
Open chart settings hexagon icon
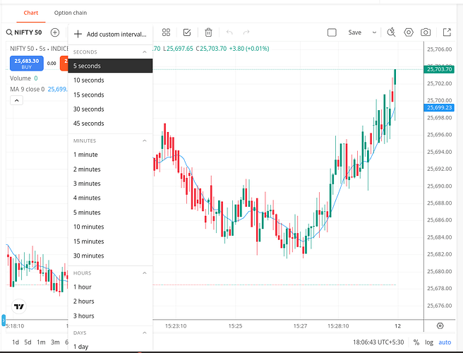coord(409,32)
